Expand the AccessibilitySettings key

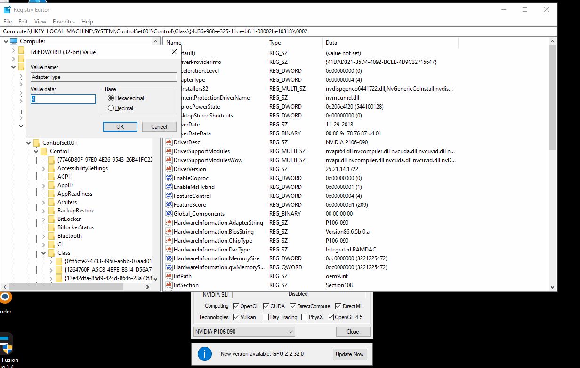pyautogui.click(x=44, y=168)
